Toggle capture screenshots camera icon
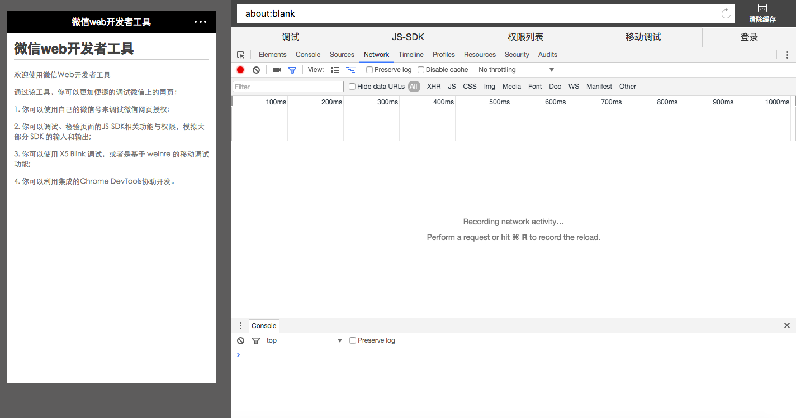This screenshot has height=418, width=796. 277,70
